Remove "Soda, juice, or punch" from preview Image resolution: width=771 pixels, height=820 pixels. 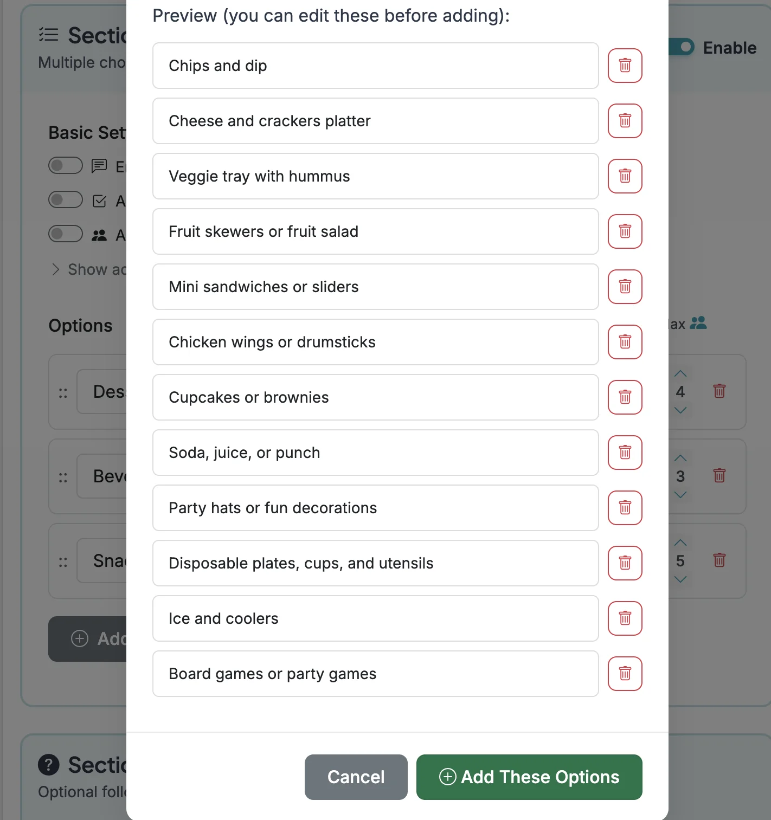(625, 453)
